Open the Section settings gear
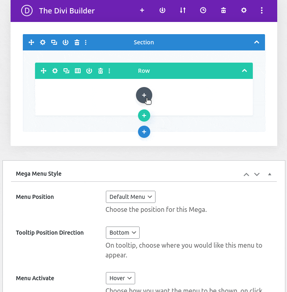Viewport: 287px width, 292px height. (43, 42)
